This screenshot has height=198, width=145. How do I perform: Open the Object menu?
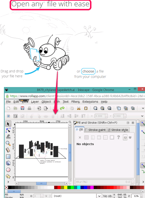pos(46,102)
